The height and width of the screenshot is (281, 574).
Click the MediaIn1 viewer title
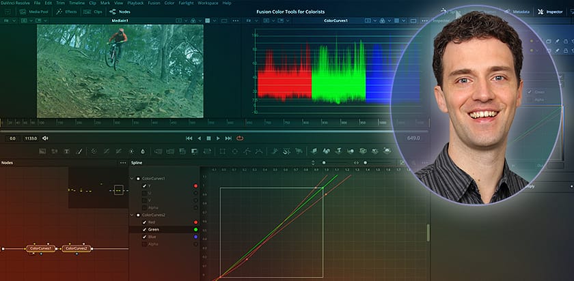pyautogui.click(x=120, y=21)
